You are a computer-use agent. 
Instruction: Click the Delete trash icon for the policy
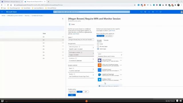pos(69,24)
